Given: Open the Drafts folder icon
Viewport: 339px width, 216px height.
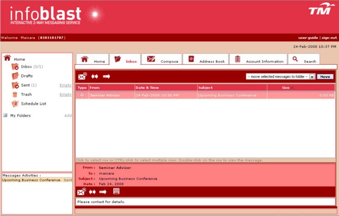Looking at the screenshot, I should tap(15, 76).
